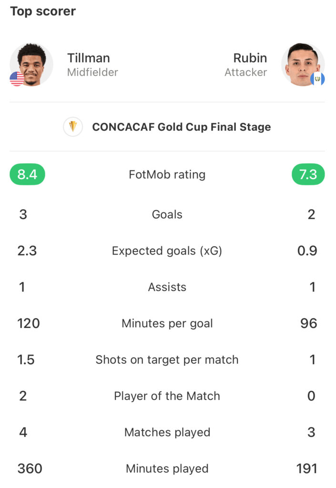Select Tillman's player name

(89, 58)
